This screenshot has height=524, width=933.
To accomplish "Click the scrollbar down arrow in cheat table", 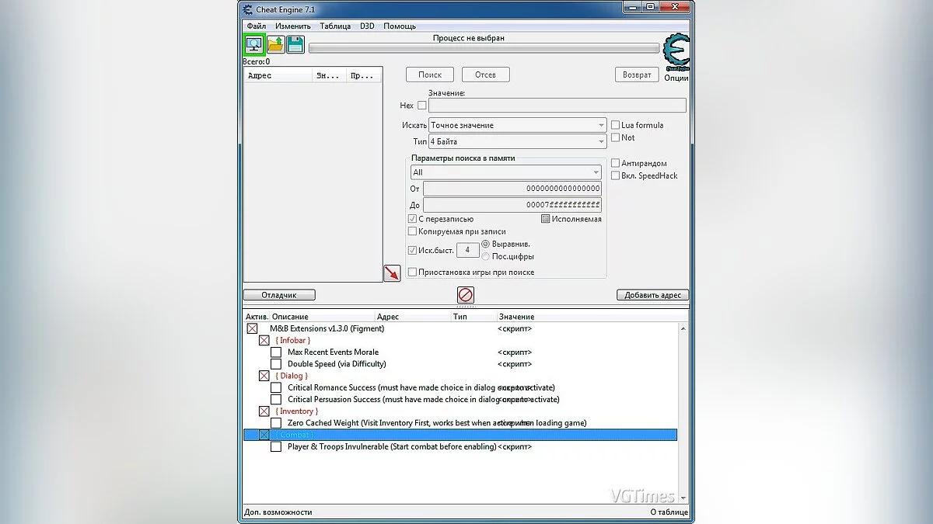I will pyautogui.click(x=683, y=497).
